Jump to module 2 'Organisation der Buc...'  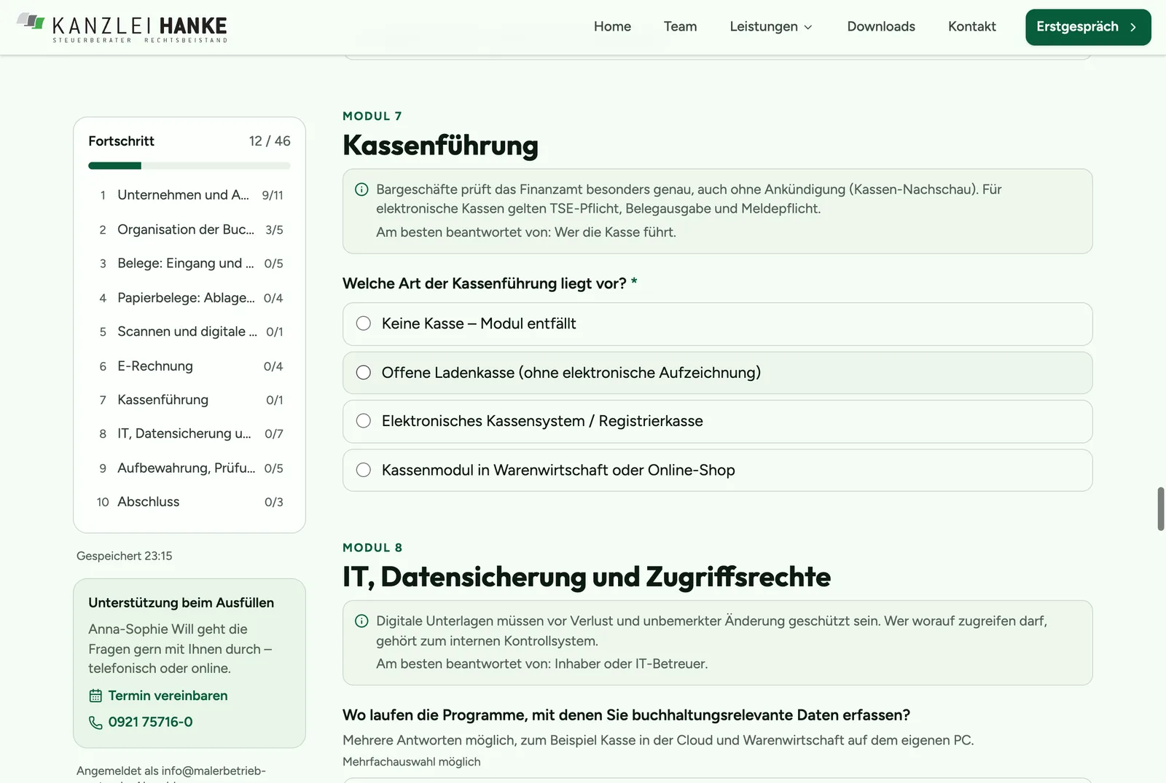point(189,229)
